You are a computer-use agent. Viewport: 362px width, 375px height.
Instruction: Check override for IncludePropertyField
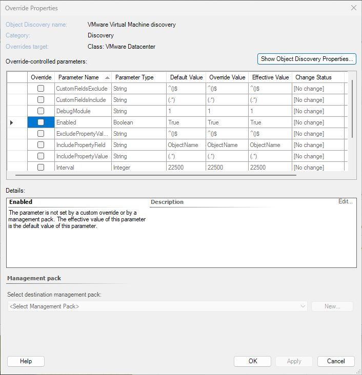[x=41, y=144]
